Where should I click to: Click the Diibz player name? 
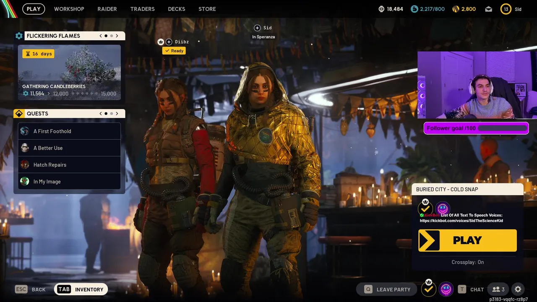[182, 42]
